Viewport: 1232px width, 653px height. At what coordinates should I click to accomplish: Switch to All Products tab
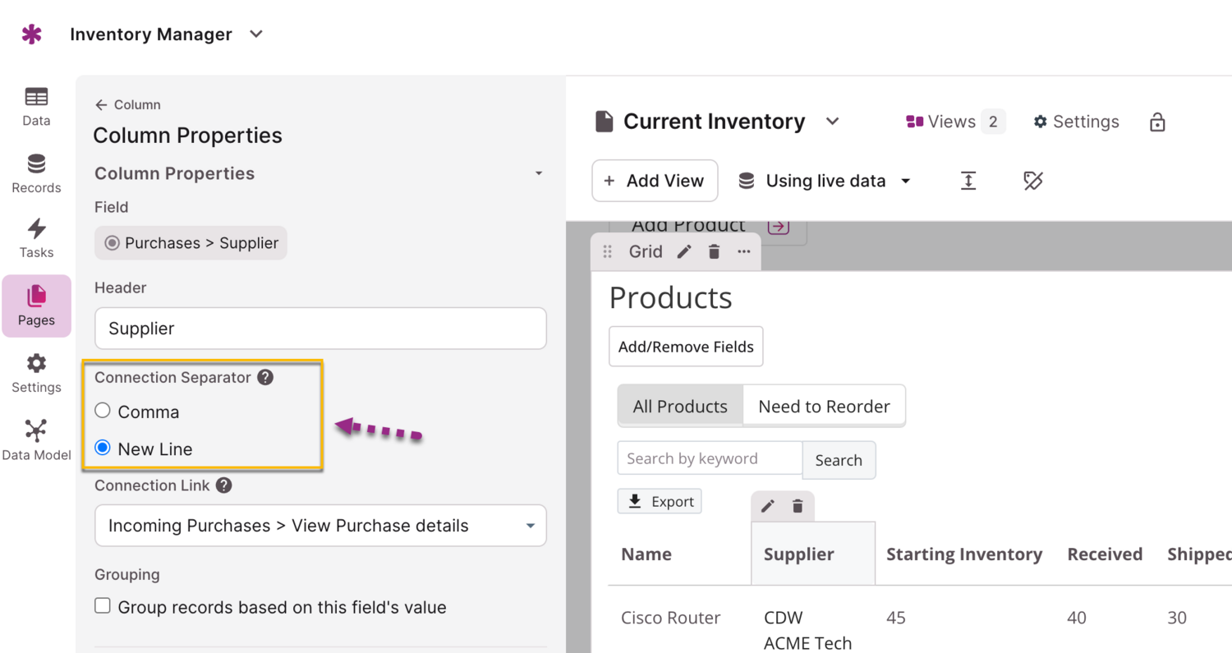680,406
